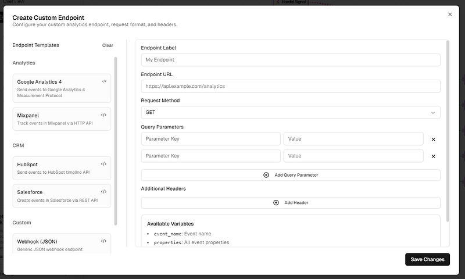Click the Request Method chevron arrow
465x279 pixels.
click(433, 113)
